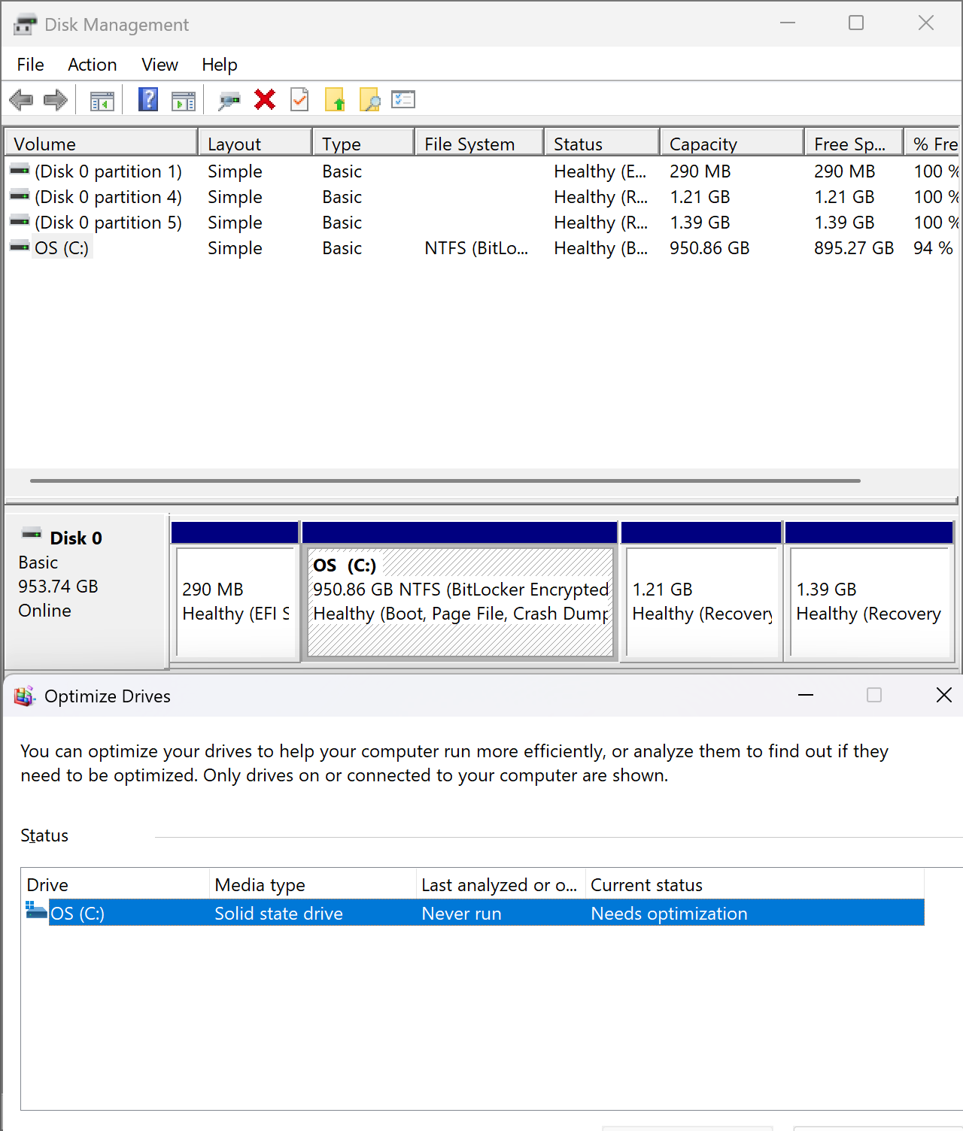Screen dimensions: 963x1131
Task: Select the (Disk 0 partition 4) volume row
Action: (481, 197)
